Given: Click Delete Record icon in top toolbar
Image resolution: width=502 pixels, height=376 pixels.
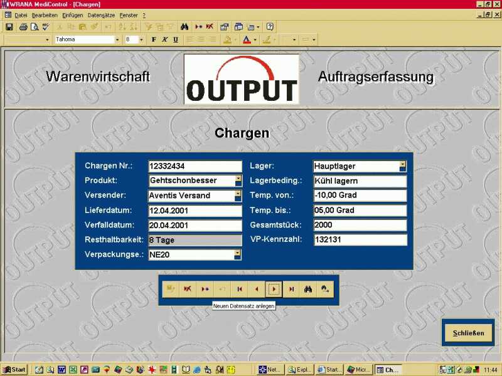Looking at the screenshot, I should click(x=210, y=27).
